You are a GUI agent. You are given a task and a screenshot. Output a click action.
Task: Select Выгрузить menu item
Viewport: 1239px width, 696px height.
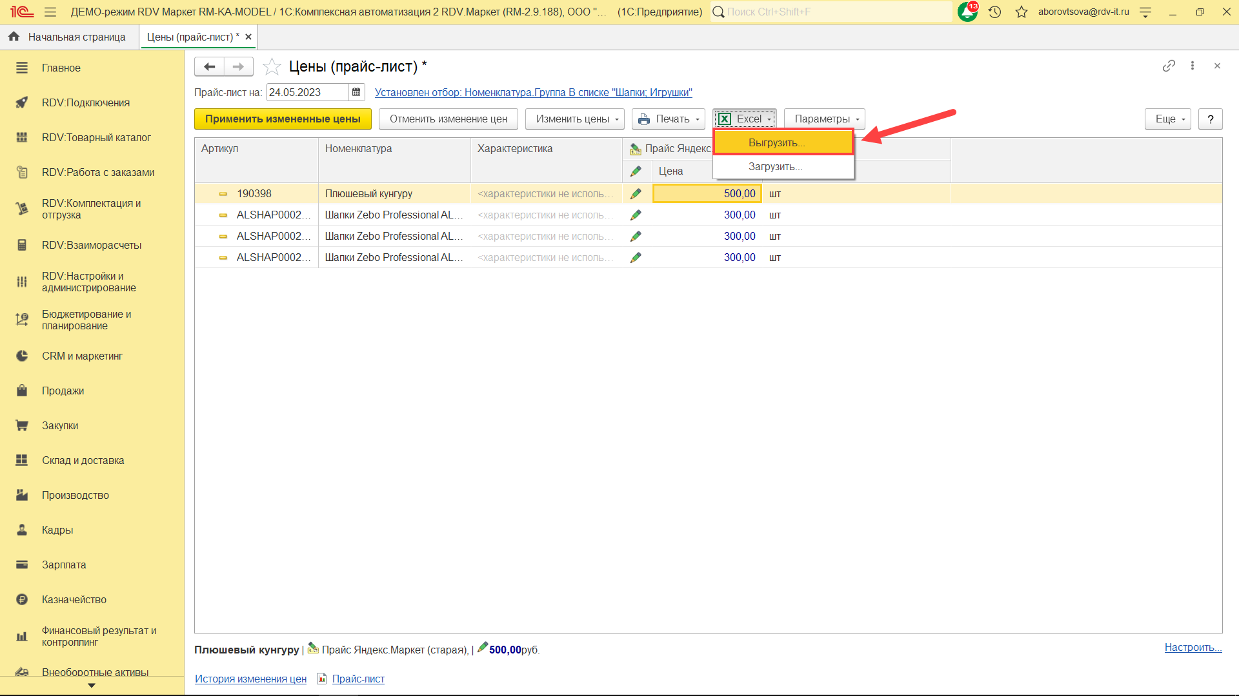click(x=776, y=142)
